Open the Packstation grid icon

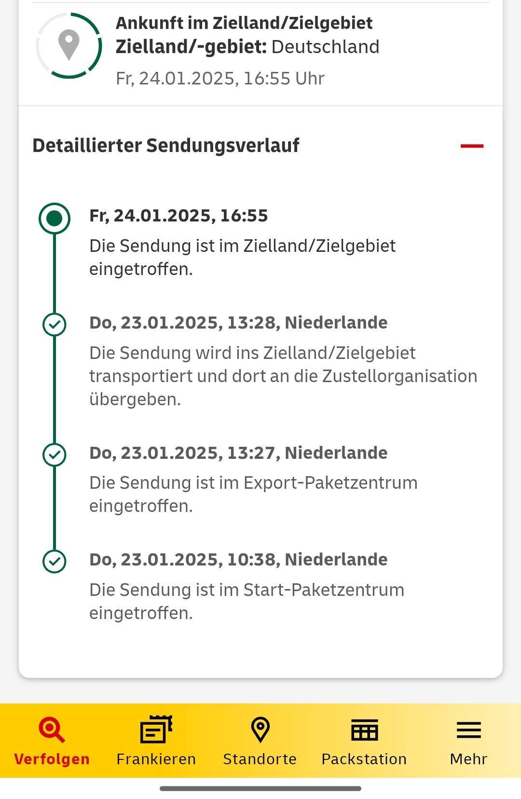click(x=364, y=730)
